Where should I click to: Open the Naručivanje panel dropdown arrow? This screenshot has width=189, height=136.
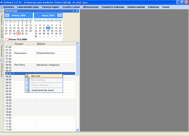coord(73,11)
